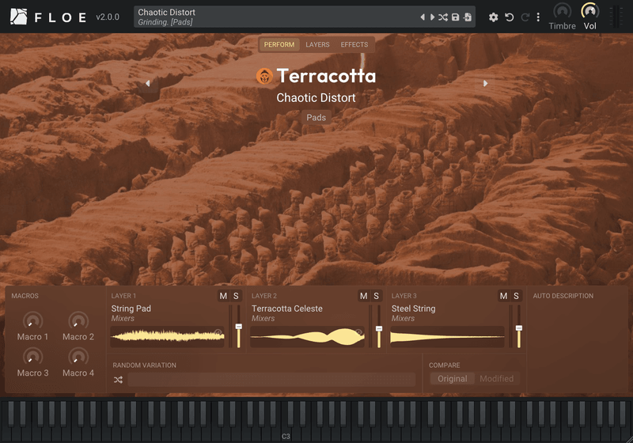The height and width of the screenshot is (443, 633).
Task: Select Modified in Compare
Action: (x=497, y=379)
